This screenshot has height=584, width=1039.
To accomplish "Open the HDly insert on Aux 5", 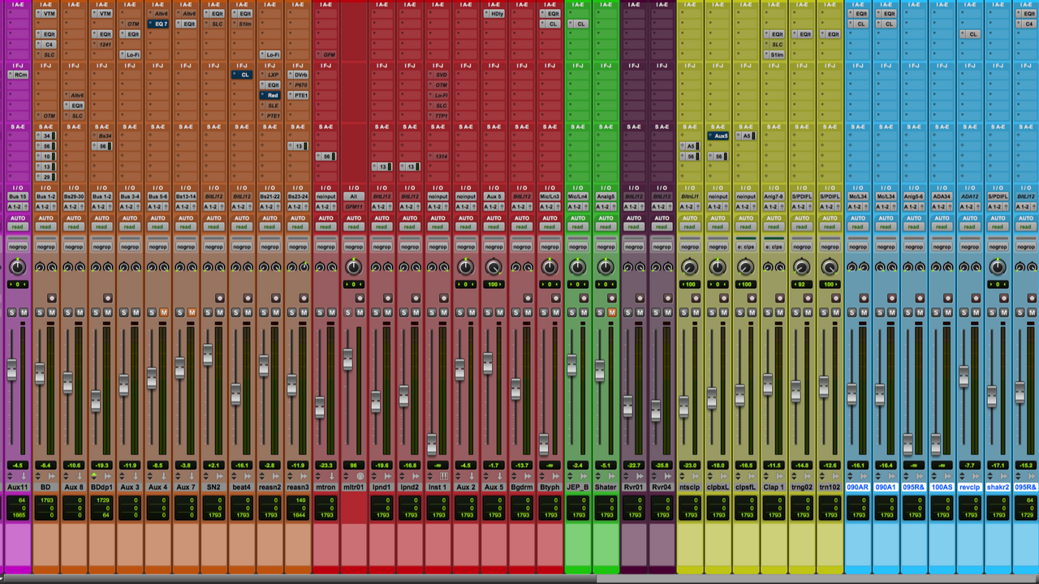I will tap(494, 14).
